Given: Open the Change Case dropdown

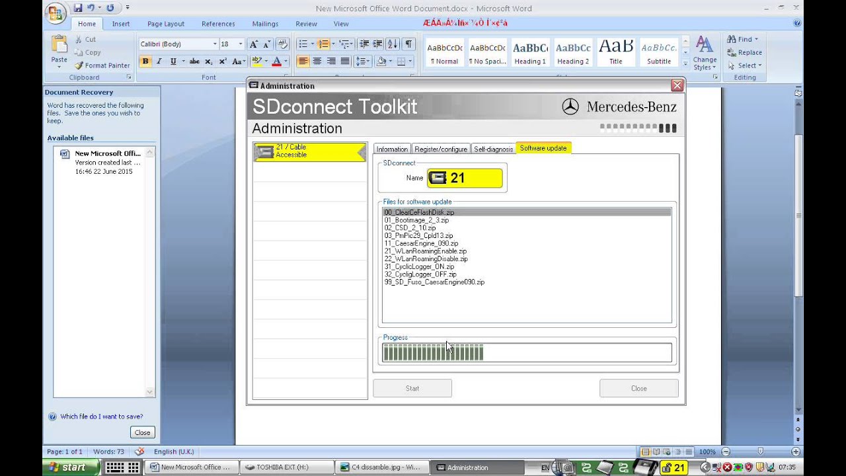Looking at the screenshot, I should click(239, 61).
